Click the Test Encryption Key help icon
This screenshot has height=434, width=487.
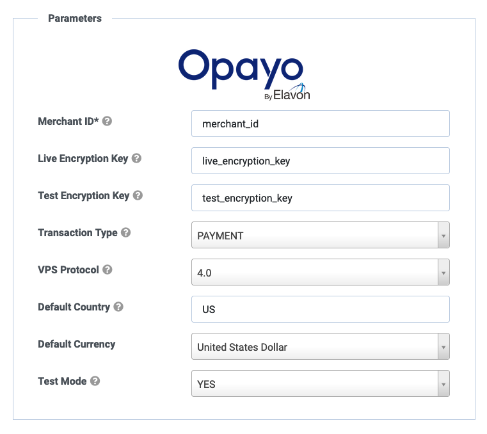click(138, 195)
